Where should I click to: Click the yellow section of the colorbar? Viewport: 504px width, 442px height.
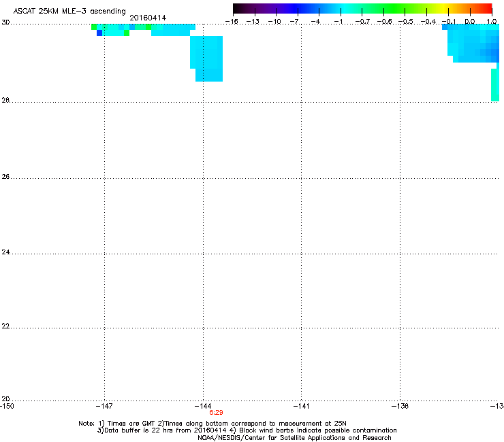coord(443,9)
